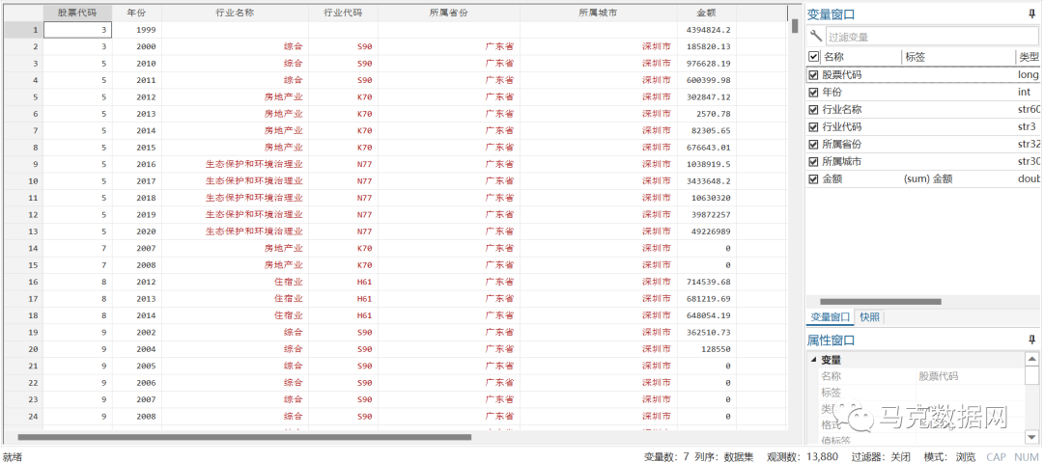Screen dimensions: 1043x463
Task: Click the cell with value 976628.19
Action: (x=706, y=63)
